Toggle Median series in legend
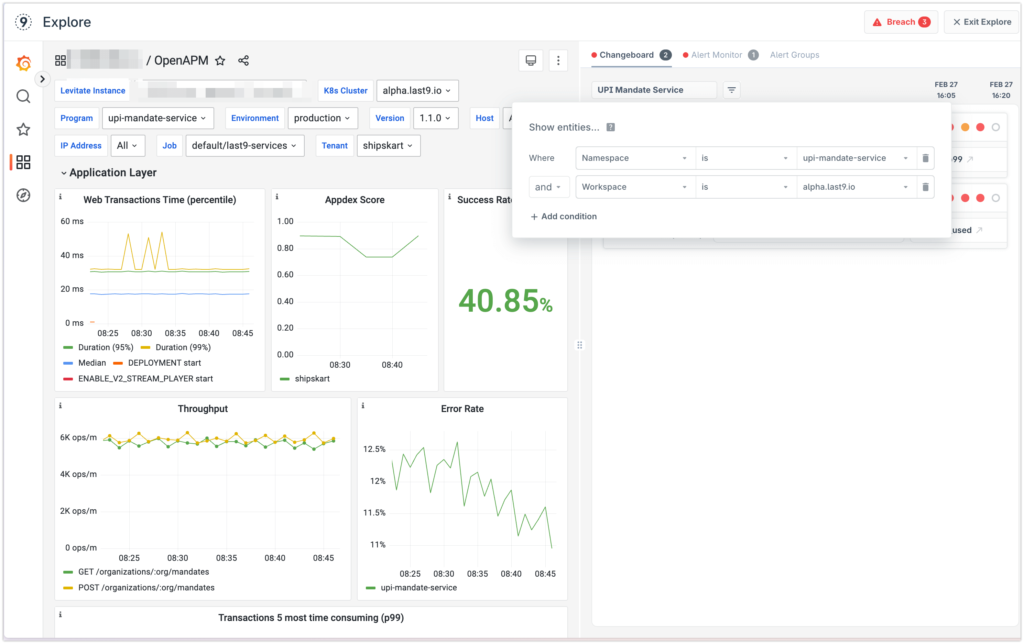The image size is (1024, 644). 92,363
